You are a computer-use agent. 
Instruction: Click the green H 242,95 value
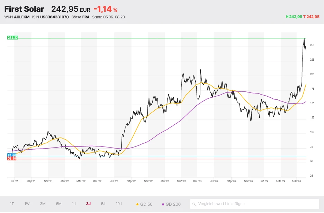[x=294, y=17]
